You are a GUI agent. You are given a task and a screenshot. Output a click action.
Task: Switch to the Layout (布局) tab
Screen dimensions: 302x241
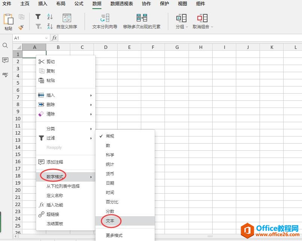click(61, 4)
